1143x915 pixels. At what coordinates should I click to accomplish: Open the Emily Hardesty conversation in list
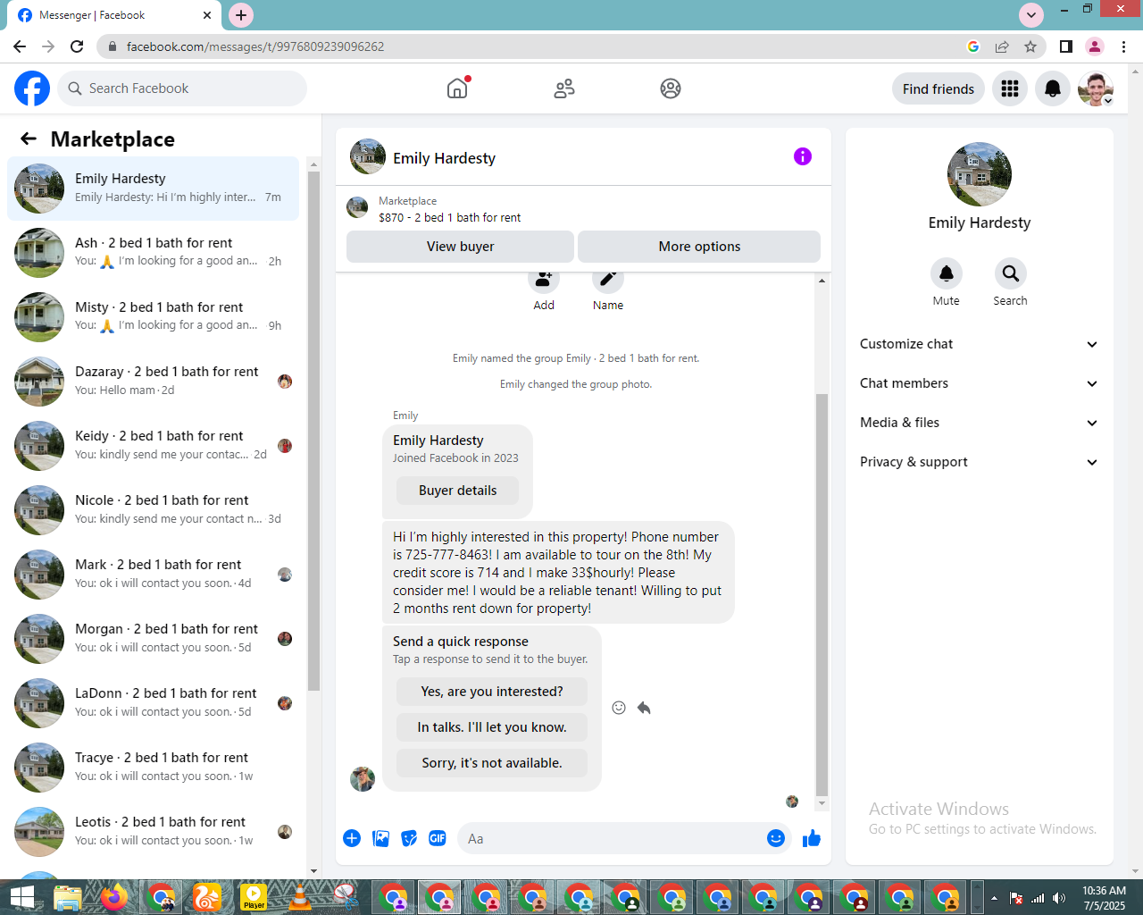click(154, 189)
